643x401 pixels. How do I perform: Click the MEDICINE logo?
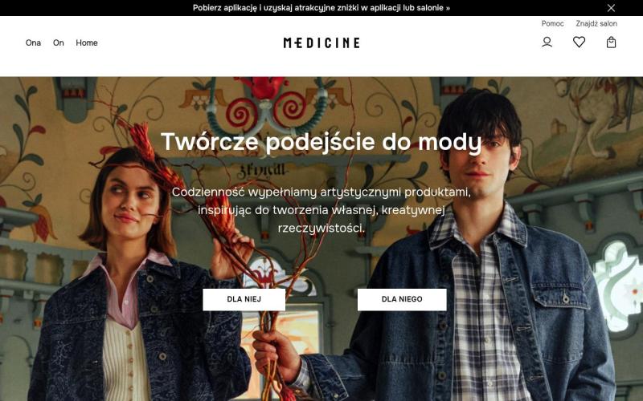click(x=321, y=43)
